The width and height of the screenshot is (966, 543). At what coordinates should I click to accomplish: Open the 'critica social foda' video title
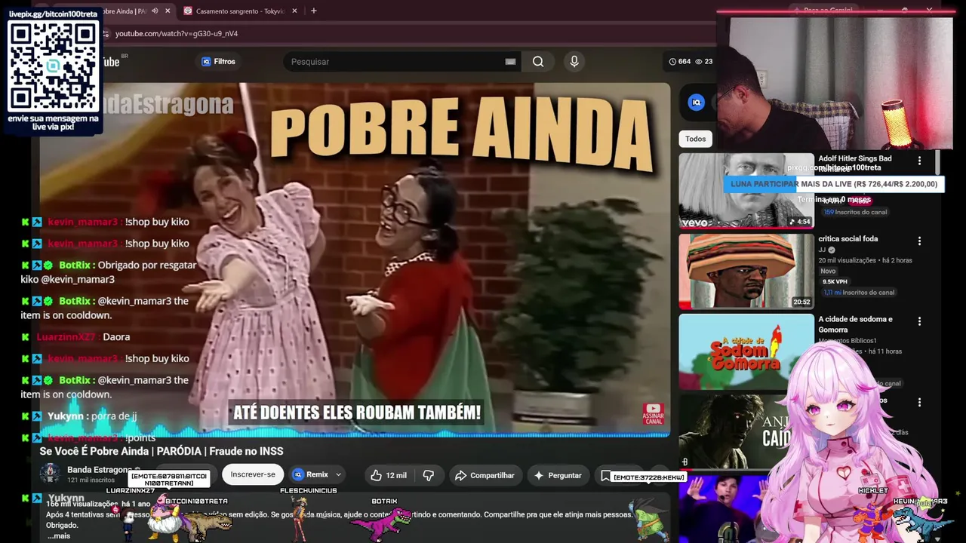click(848, 239)
